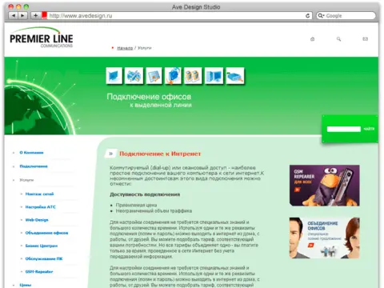Go back with browser back arrow
Viewport: 384px width, 288px height.
(x=14, y=16)
